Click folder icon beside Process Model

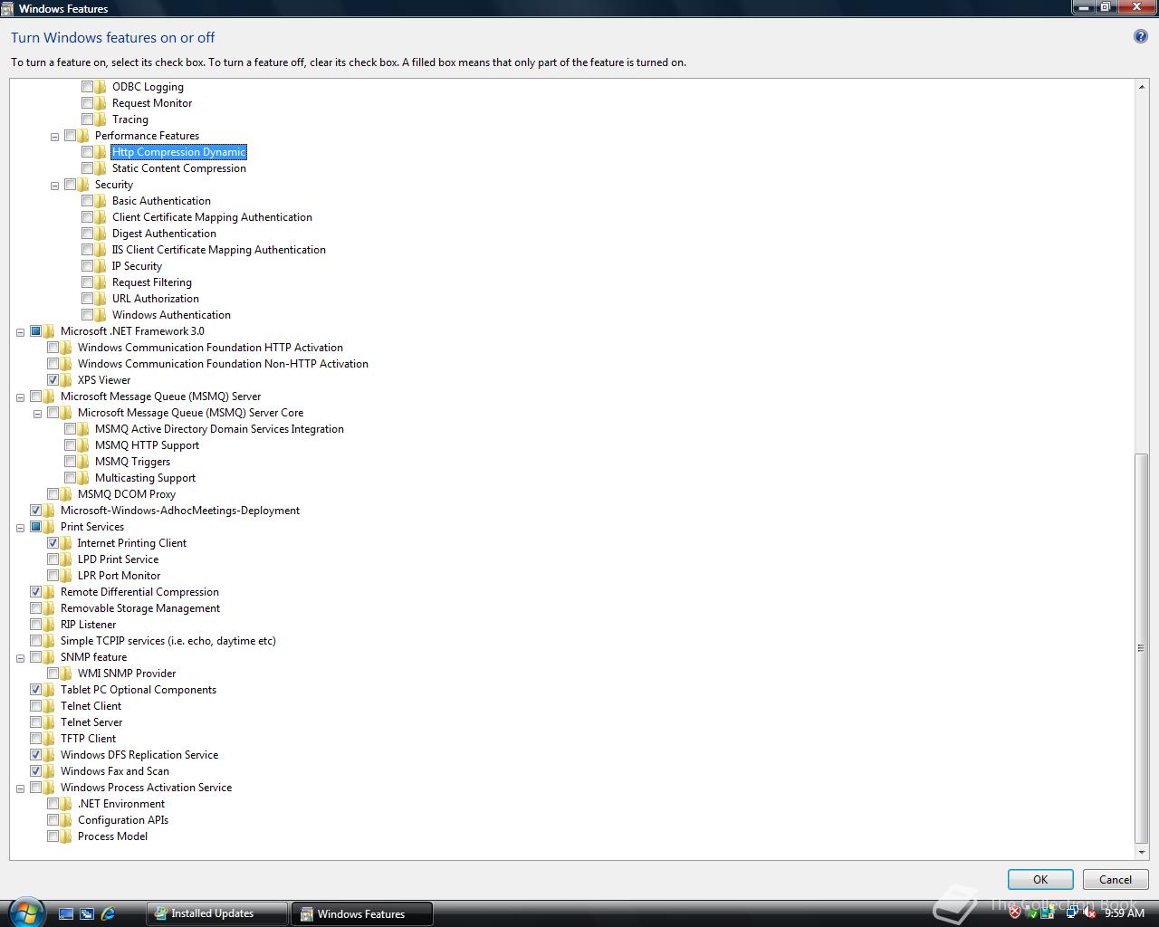66,836
